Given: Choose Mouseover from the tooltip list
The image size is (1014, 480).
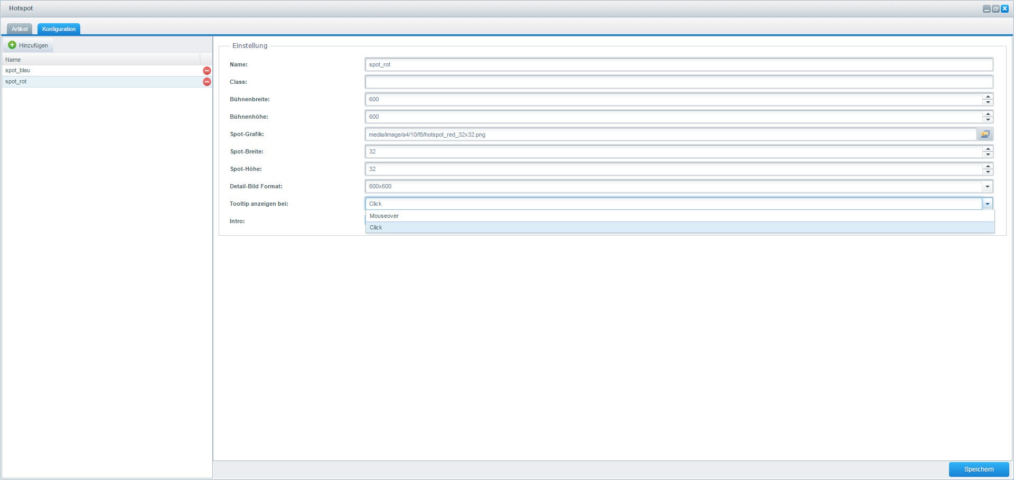Looking at the screenshot, I should 680,216.
